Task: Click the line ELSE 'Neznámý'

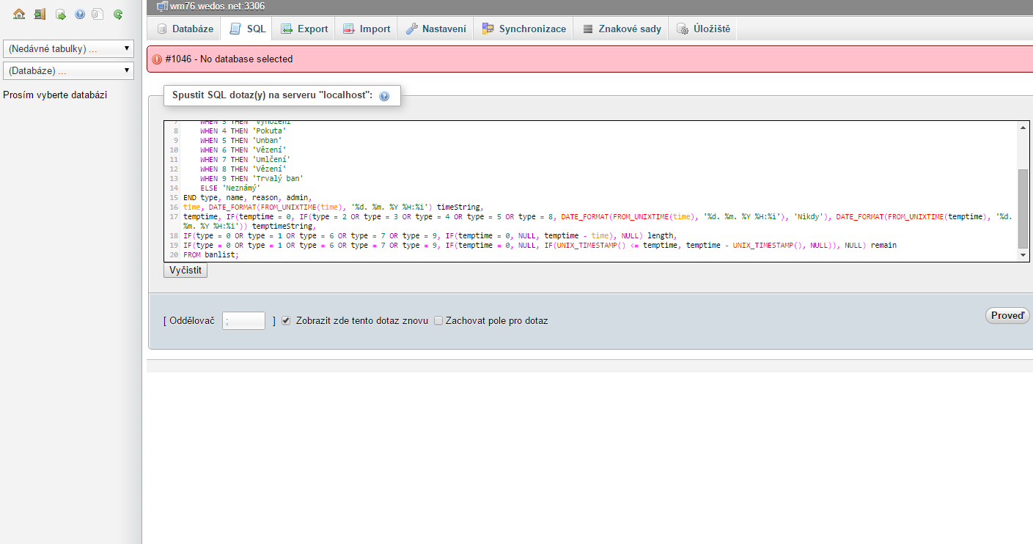Action: pos(229,188)
